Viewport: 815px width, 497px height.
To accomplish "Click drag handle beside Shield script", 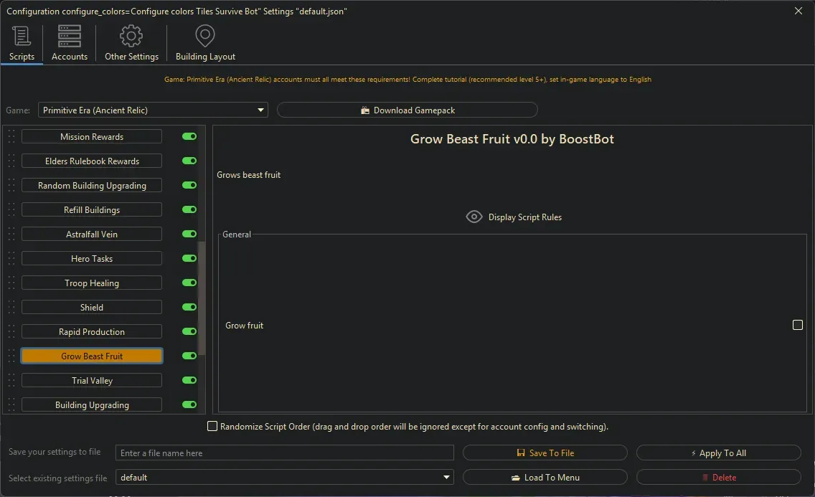I will pyautogui.click(x=11, y=308).
